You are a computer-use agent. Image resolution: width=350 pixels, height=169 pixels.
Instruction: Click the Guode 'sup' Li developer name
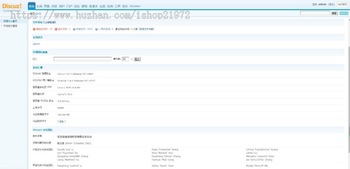pyautogui.click(x=65, y=149)
